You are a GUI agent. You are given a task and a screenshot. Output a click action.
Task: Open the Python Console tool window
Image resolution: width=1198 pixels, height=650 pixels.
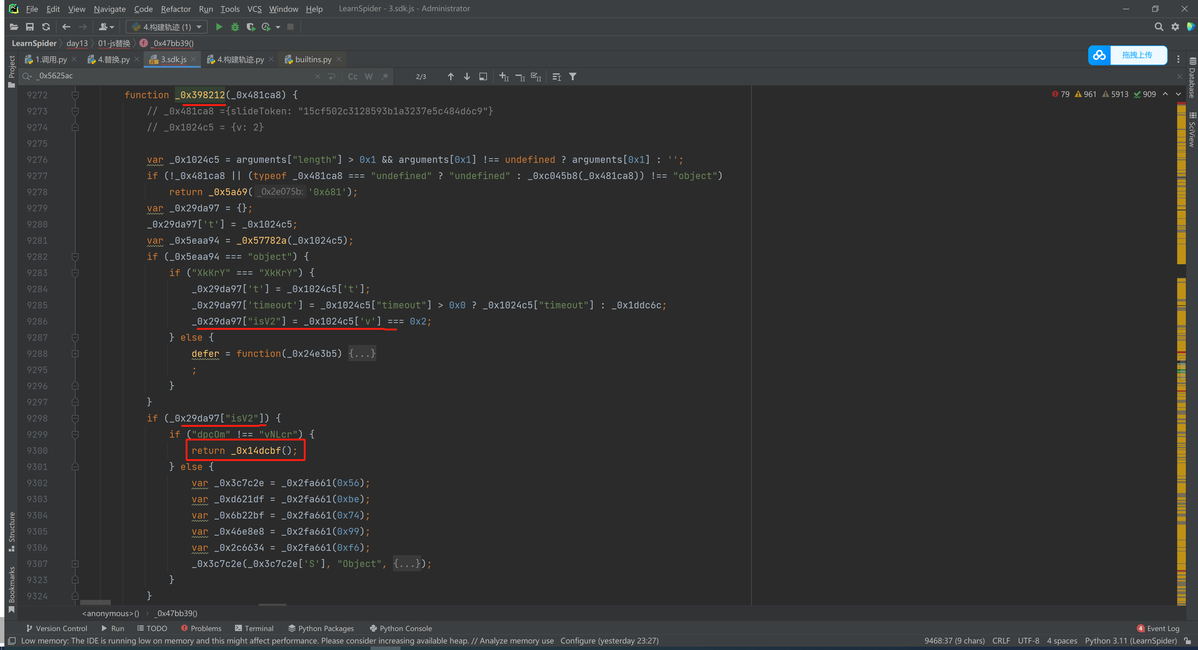[x=400, y=629]
